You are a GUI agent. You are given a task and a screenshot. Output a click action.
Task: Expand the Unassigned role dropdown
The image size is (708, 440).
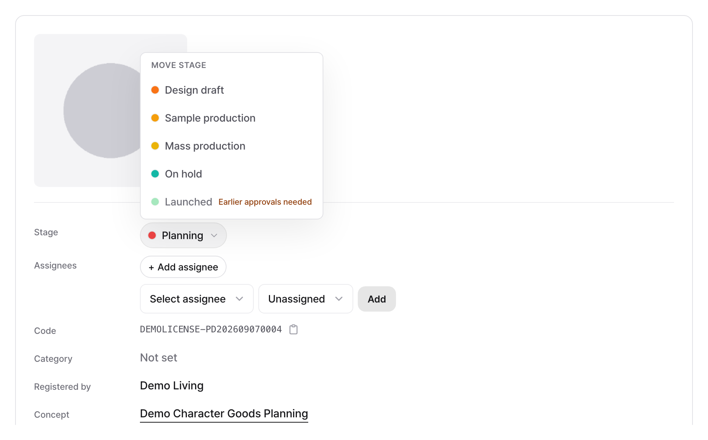pyautogui.click(x=306, y=299)
